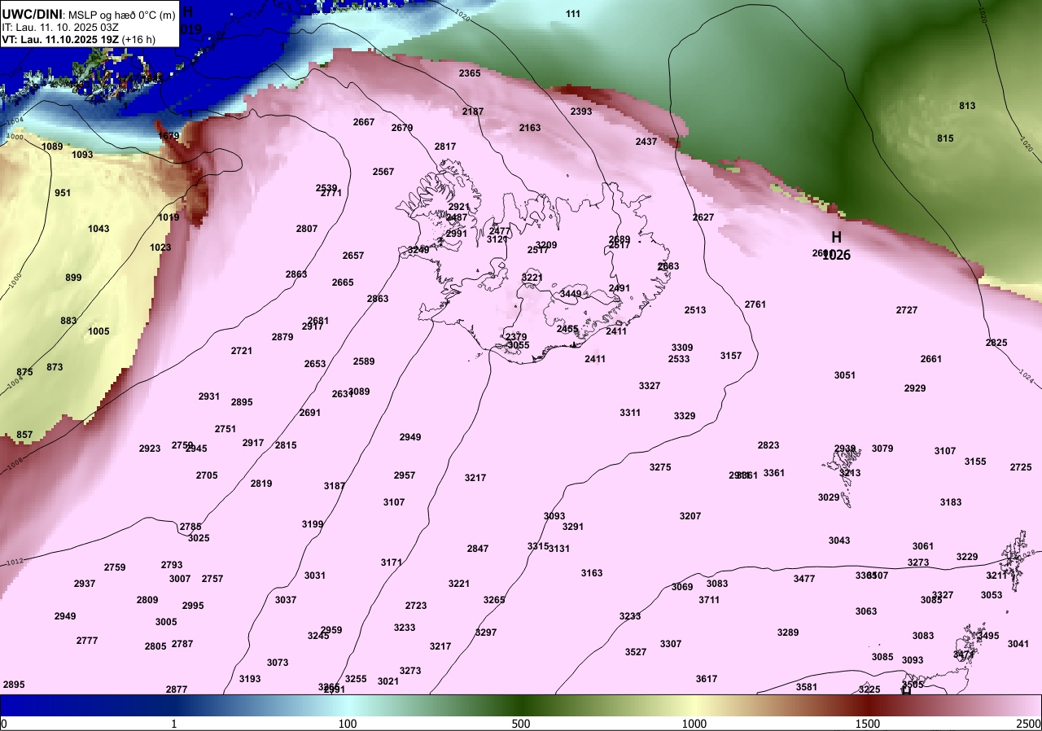The image size is (1042, 731).
Task: Click the height value 2589
Action: click(364, 361)
